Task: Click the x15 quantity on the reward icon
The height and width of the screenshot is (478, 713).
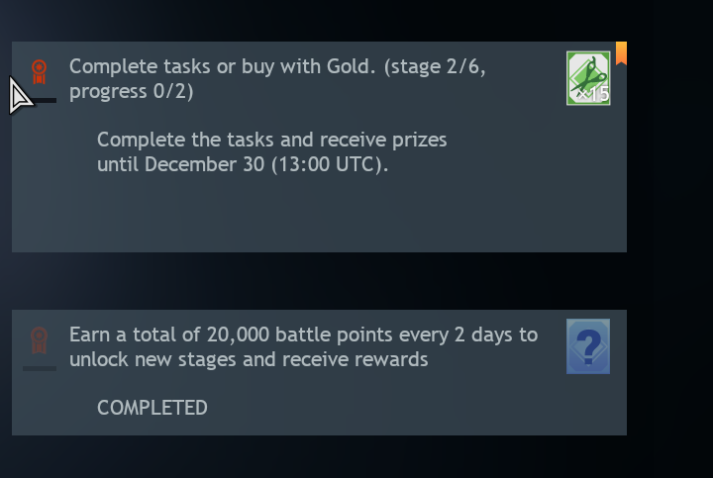Action: [x=594, y=95]
